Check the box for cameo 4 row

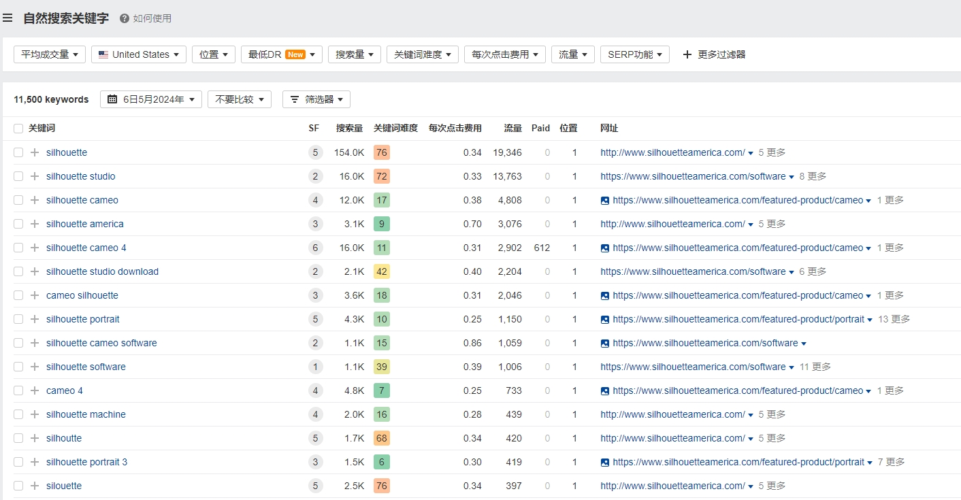[18, 390]
